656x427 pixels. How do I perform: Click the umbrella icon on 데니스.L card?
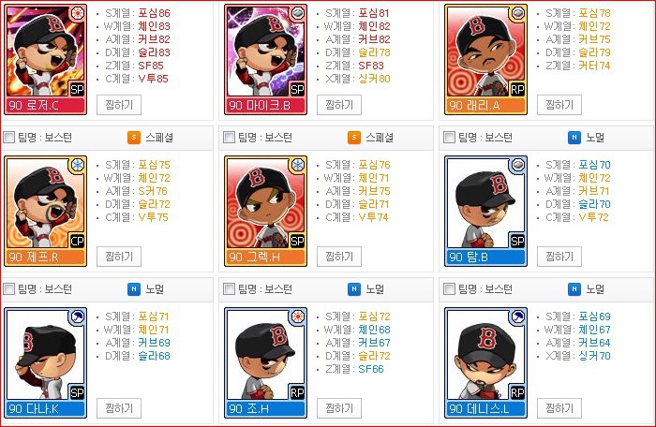click(518, 317)
